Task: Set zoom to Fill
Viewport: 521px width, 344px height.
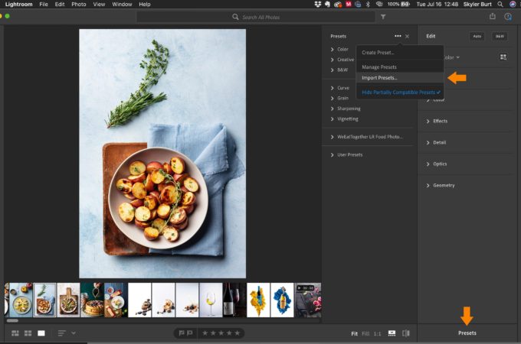Action: click(x=365, y=334)
